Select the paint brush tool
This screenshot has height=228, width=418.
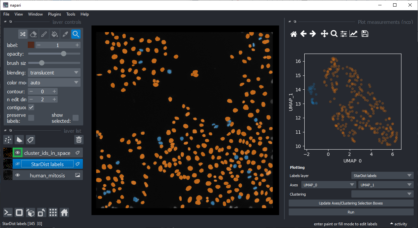[44, 34]
